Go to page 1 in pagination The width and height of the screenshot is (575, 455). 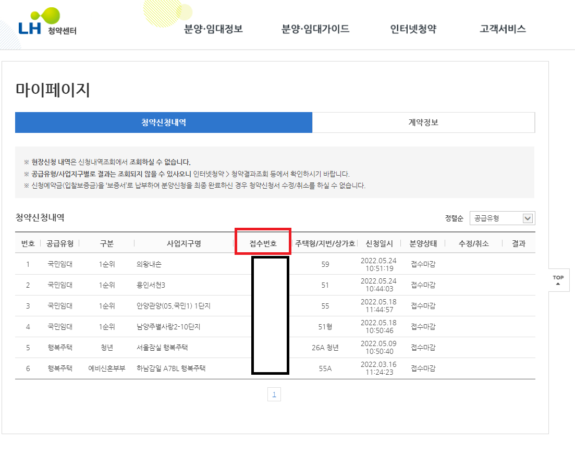[x=274, y=395]
